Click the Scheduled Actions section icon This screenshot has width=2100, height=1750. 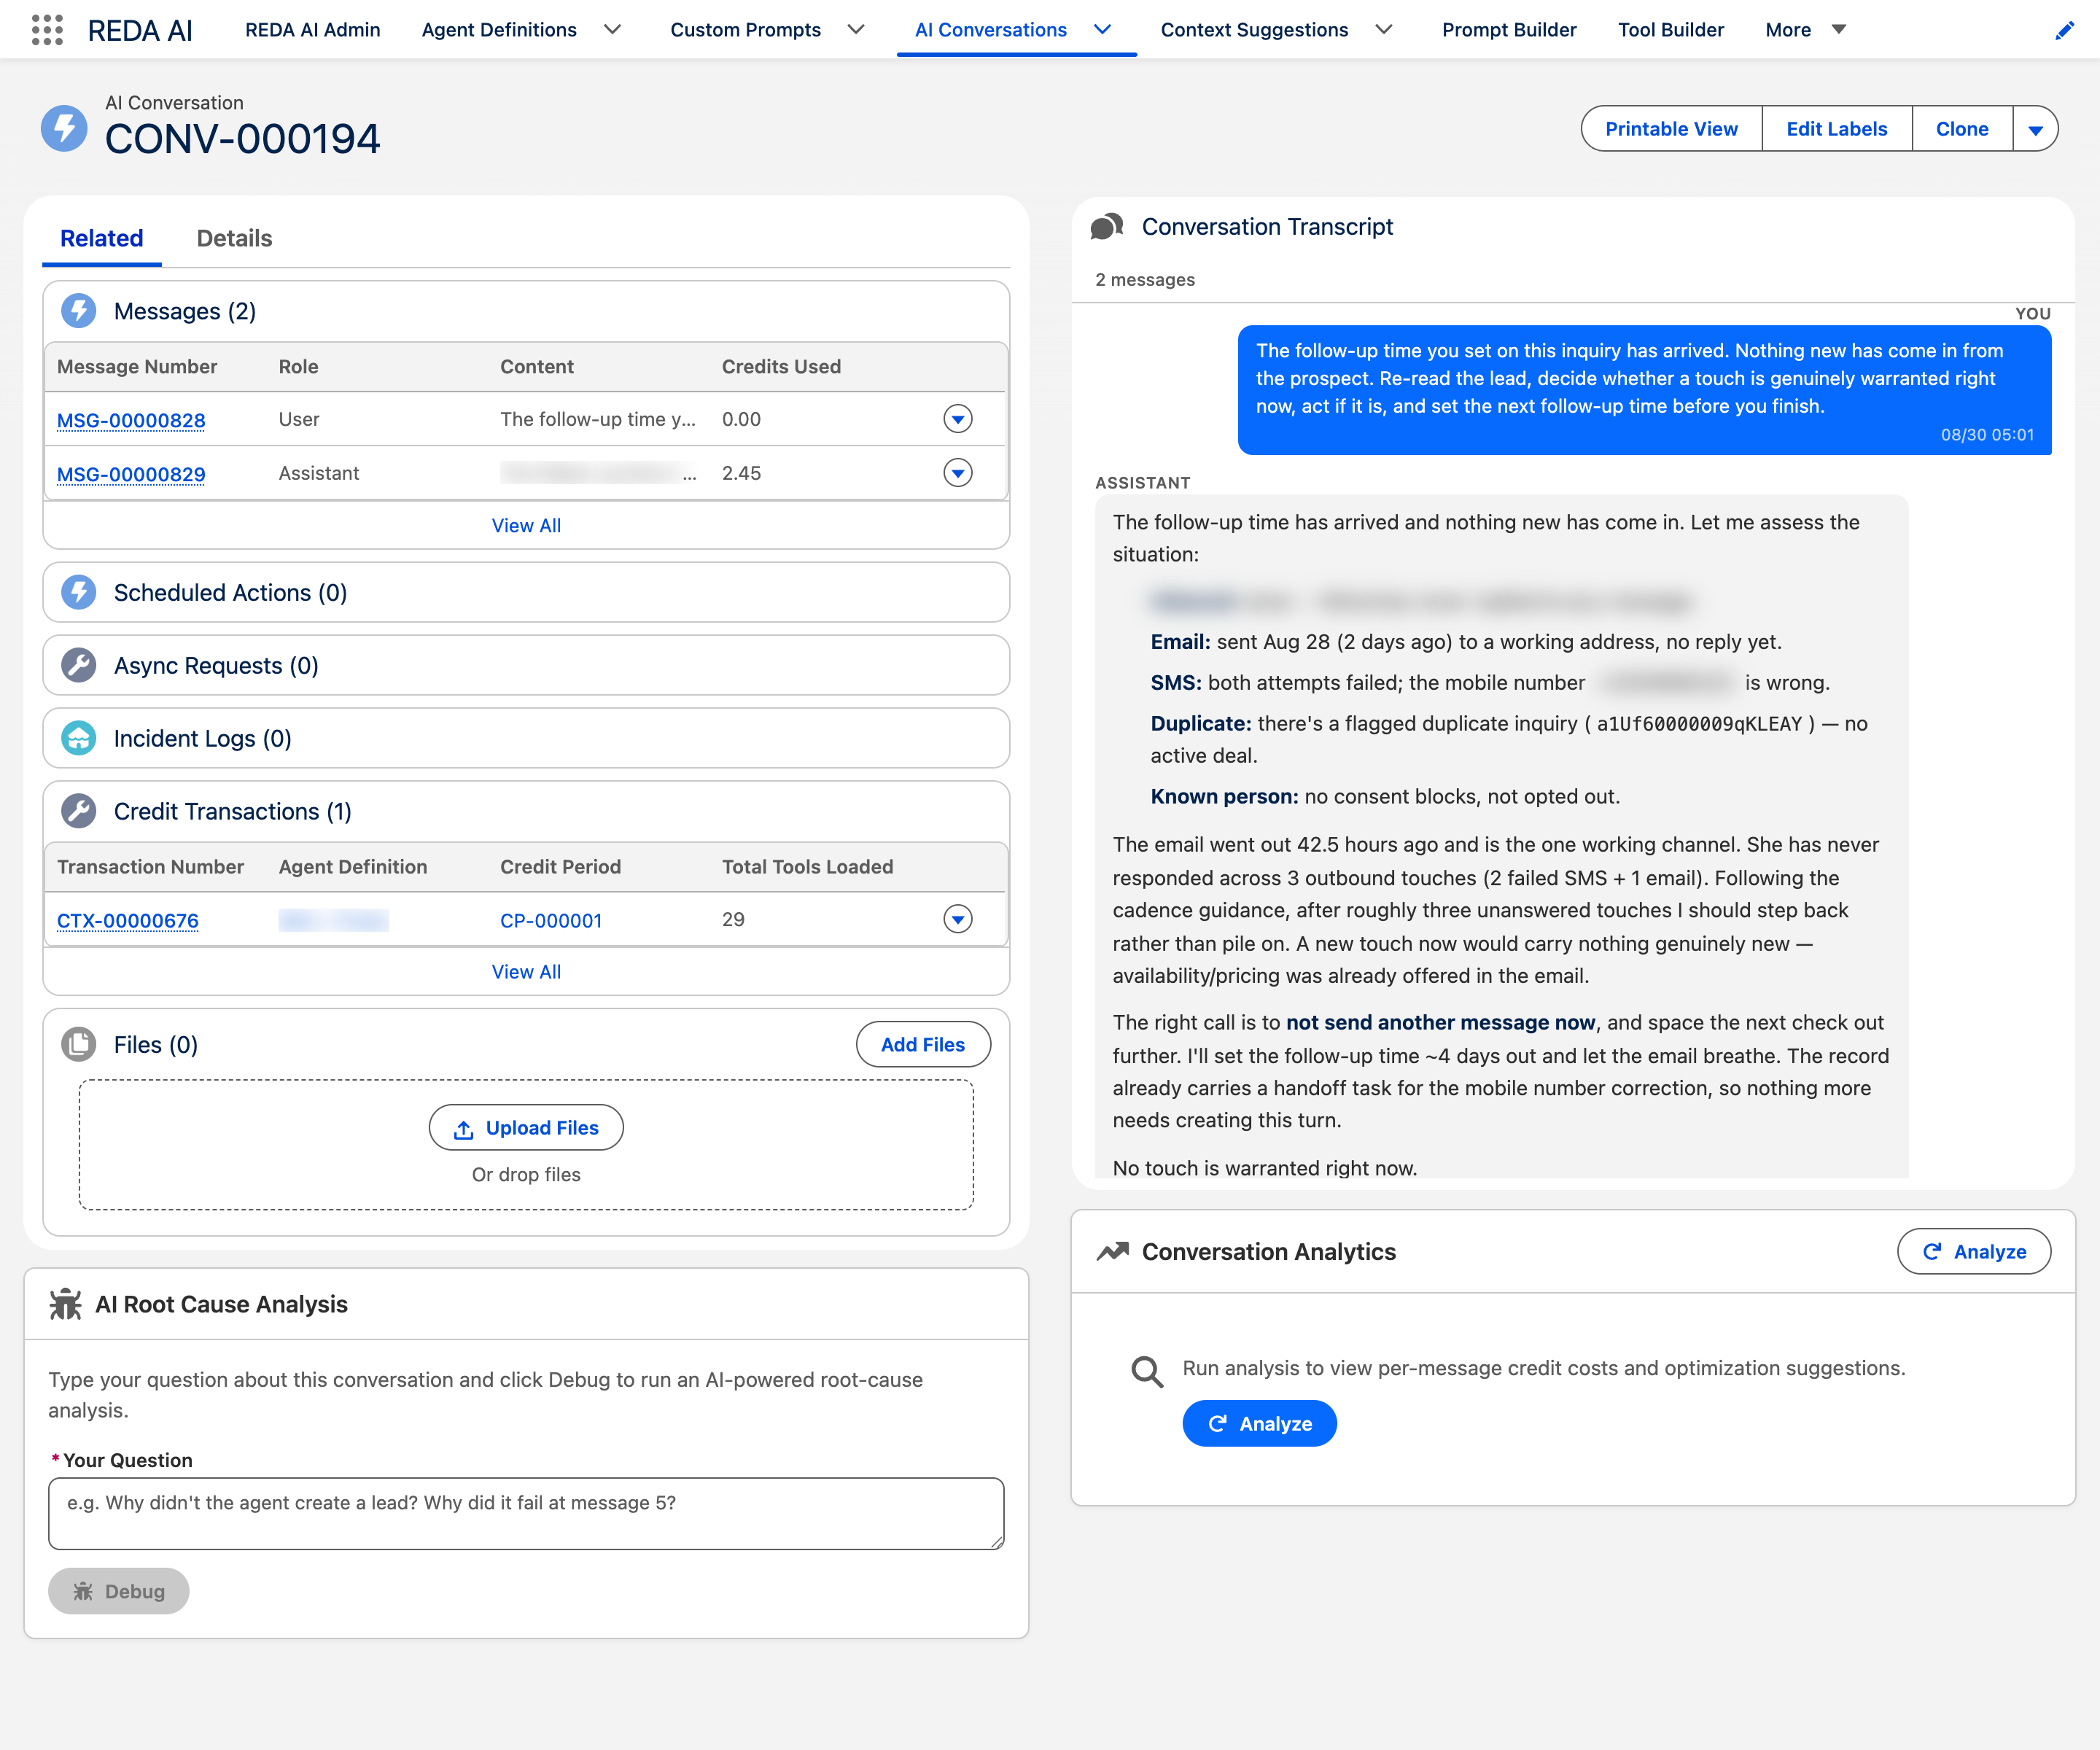pyautogui.click(x=79, y=592)
